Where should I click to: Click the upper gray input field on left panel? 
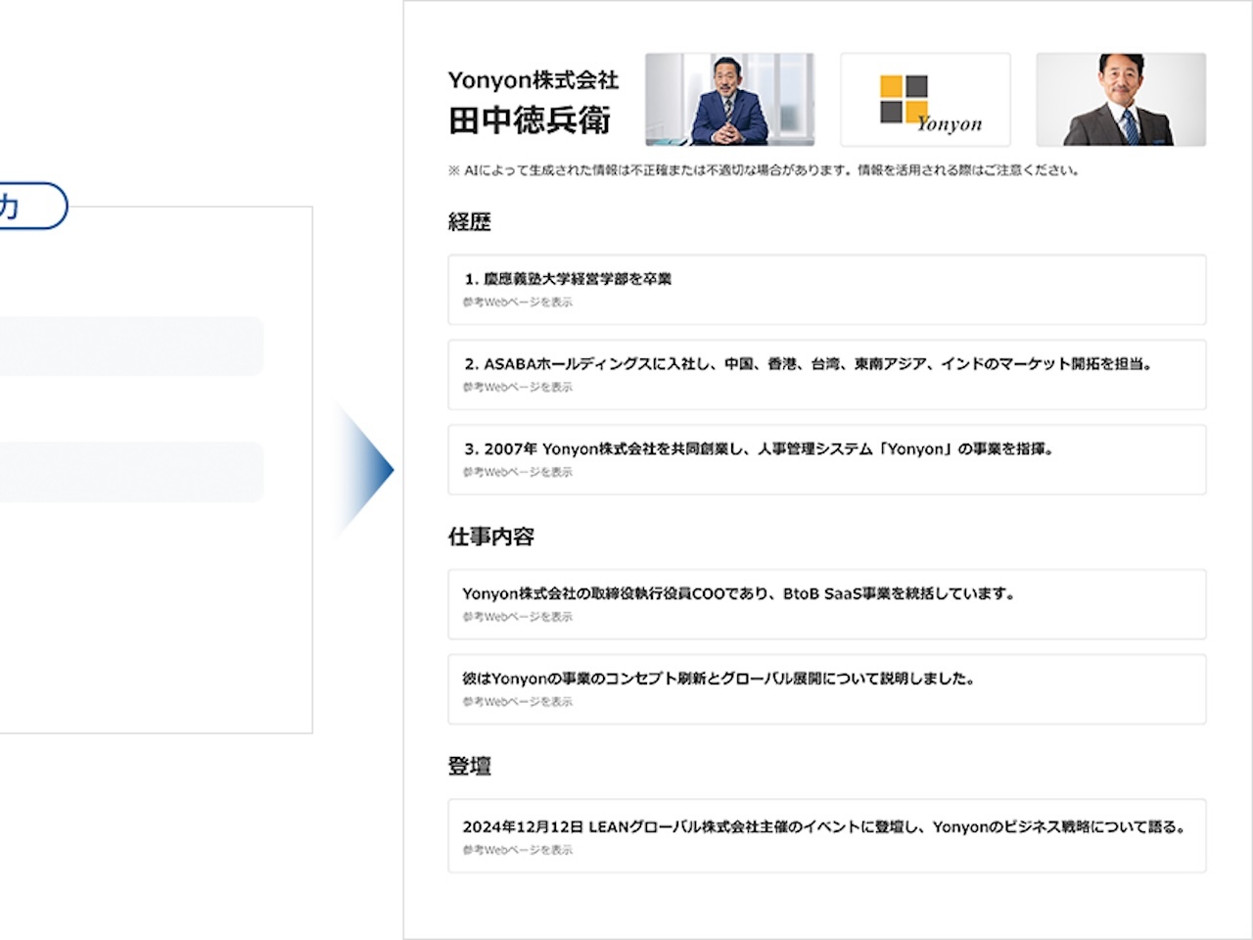tap(132, 346)
